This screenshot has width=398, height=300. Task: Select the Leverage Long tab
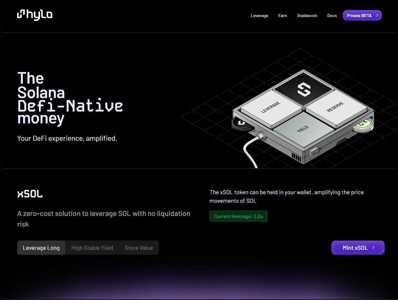click(x=41, y=248)
